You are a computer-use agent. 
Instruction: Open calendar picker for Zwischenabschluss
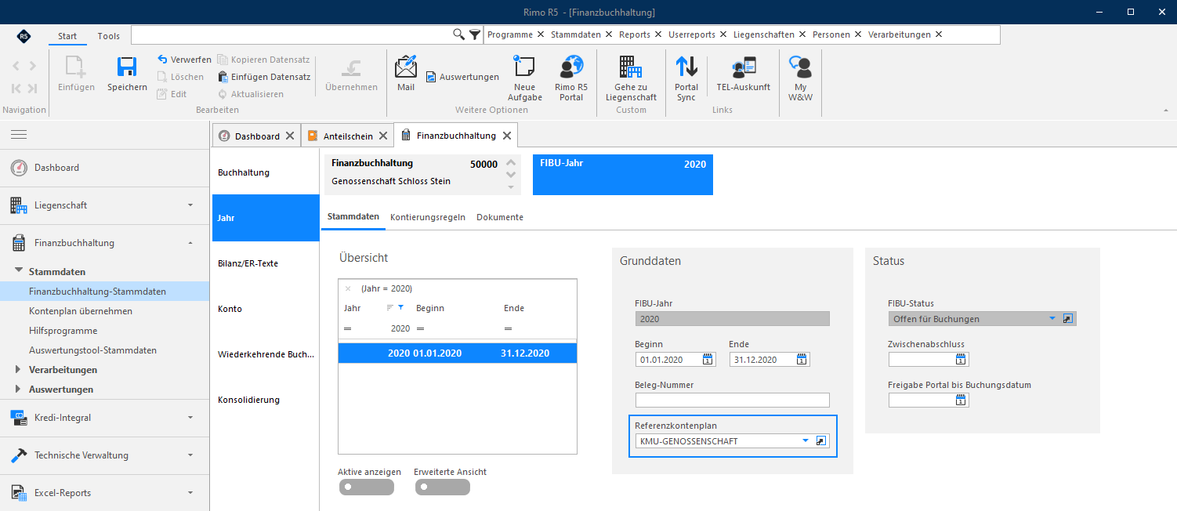tap(961, 360)
